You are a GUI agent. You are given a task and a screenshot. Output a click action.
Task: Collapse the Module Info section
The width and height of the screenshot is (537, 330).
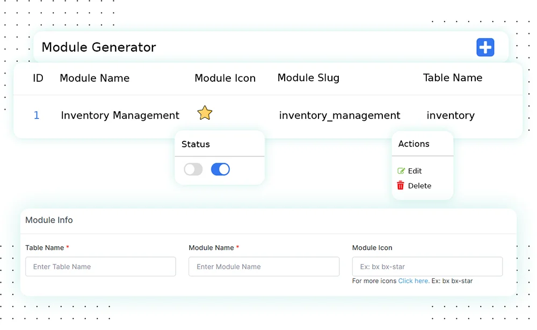[49, 220]
